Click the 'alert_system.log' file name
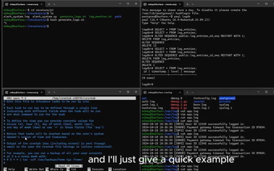 tap(16, 16)
